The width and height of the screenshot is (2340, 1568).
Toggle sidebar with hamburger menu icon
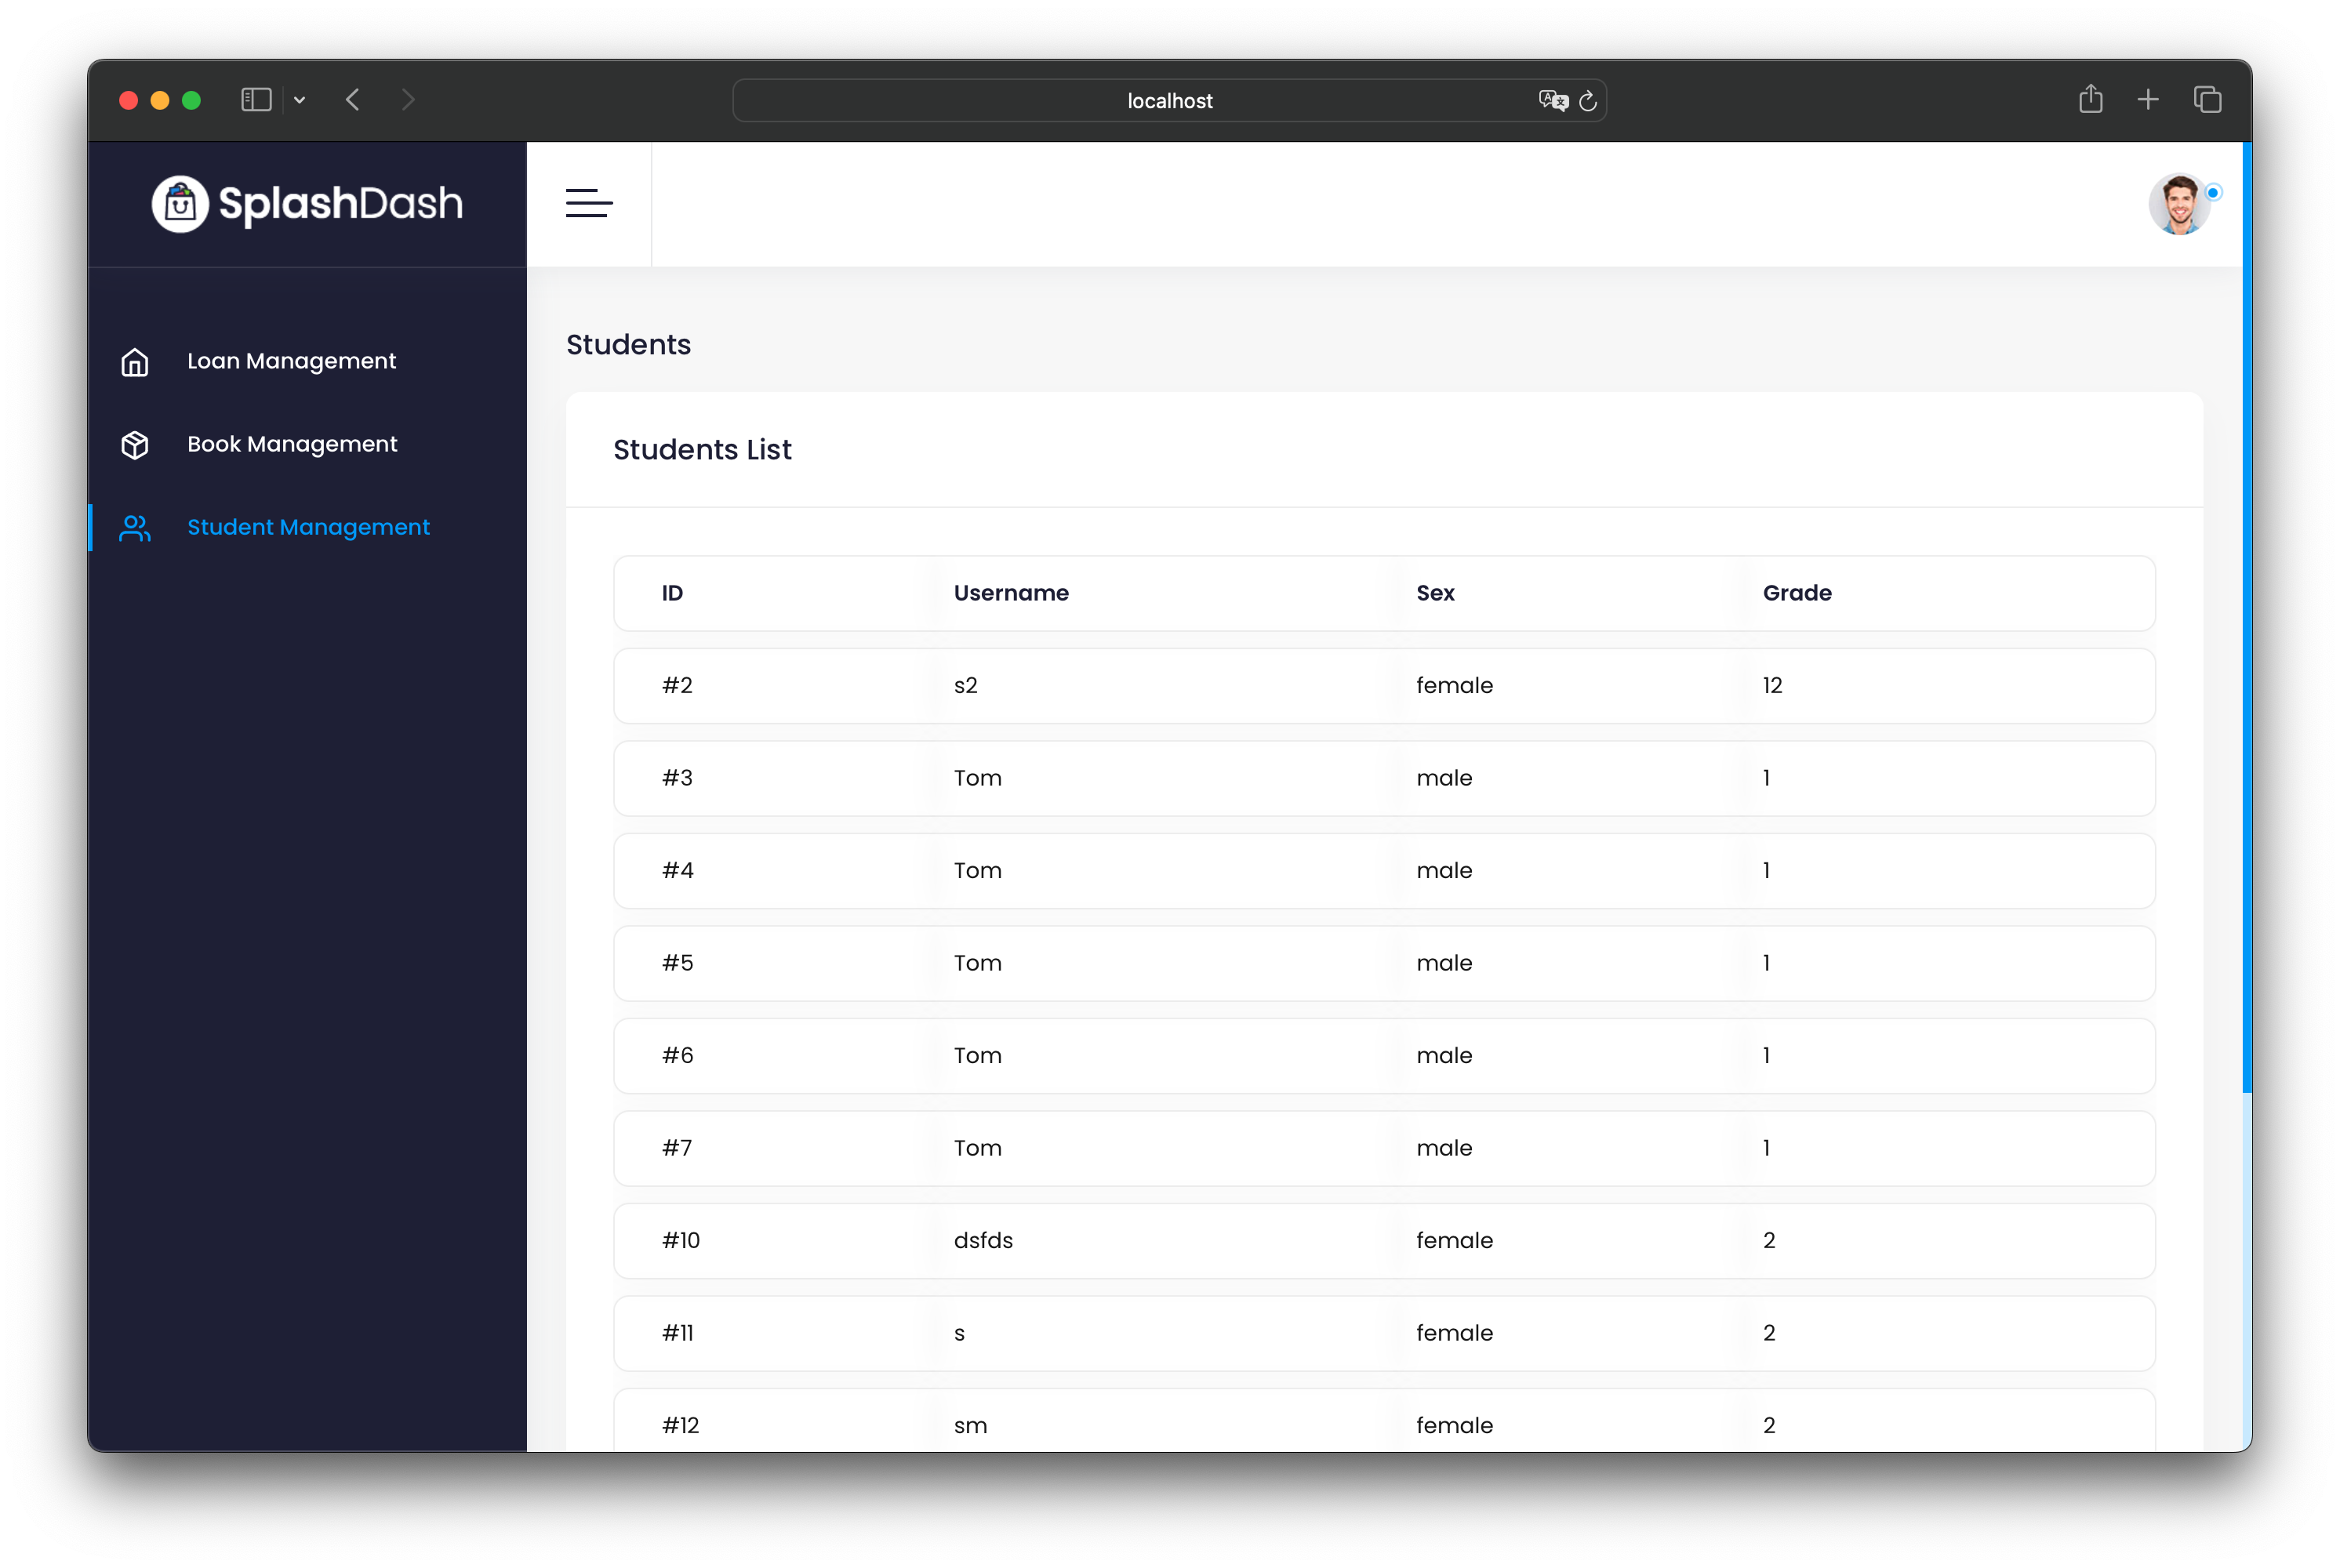click(588, 203)
